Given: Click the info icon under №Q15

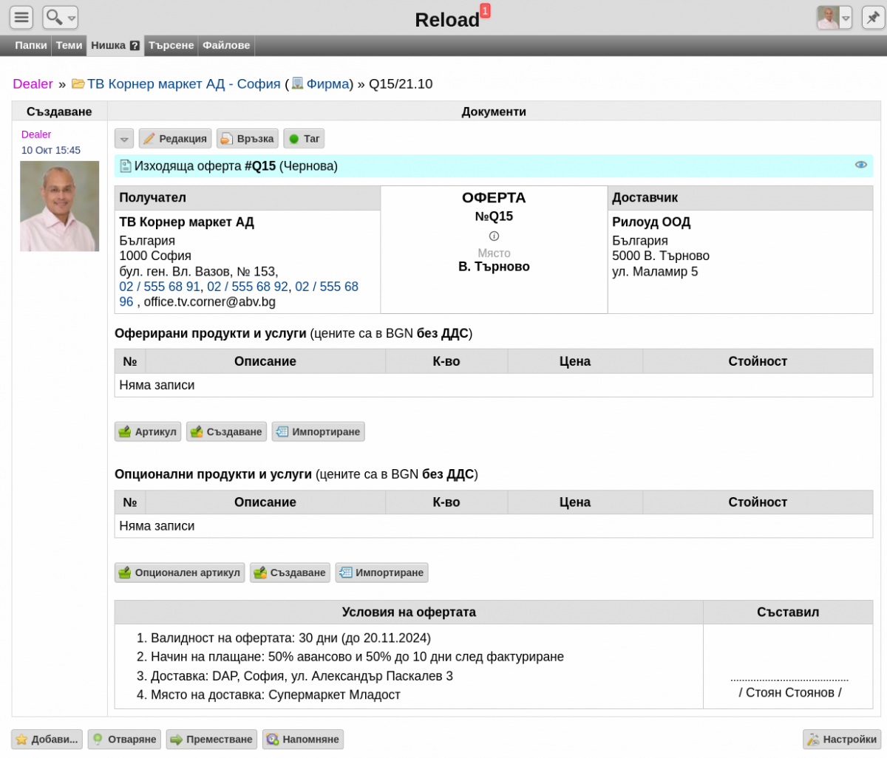Looking at the screenshot, I should pyautogui.click(x=494, y=236).
